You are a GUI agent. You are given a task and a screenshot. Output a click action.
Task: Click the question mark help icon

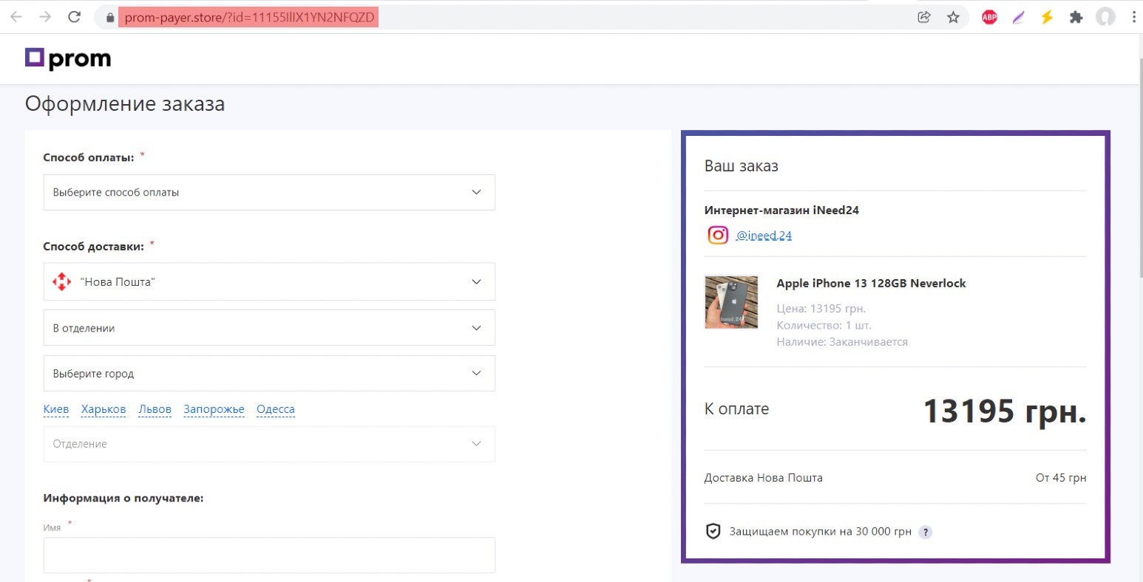(x=925, y=532)
